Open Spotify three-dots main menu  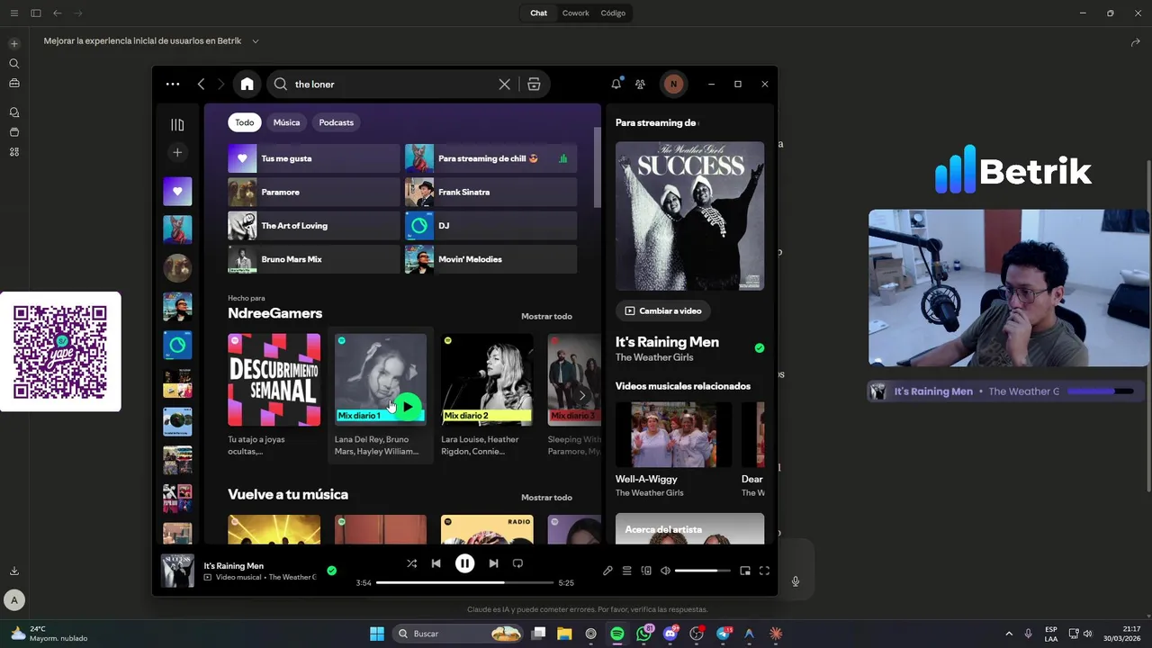173,84
